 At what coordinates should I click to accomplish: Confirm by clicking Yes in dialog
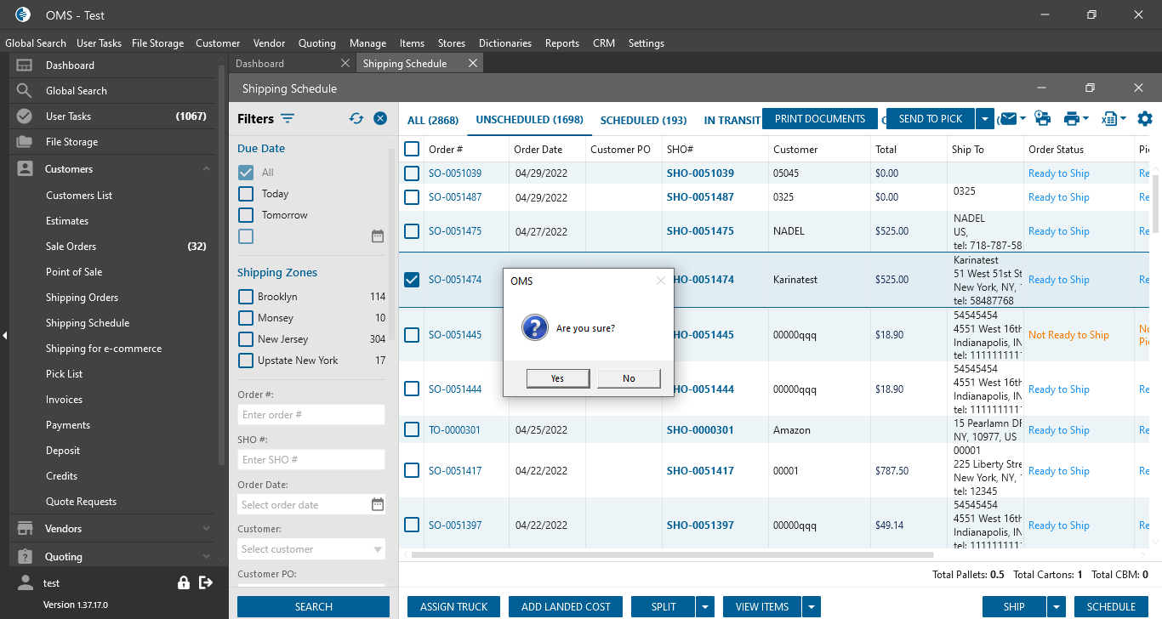pyautogui.click(x=557, y=378)
